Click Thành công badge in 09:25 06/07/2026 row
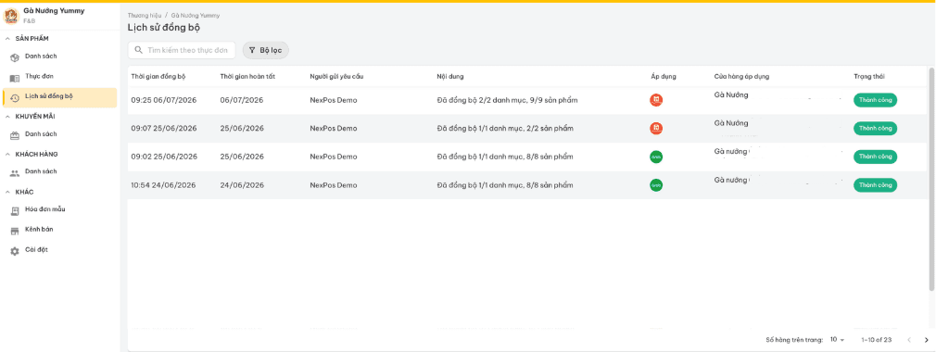Screen dimensions: 936x352 [875, 100]
